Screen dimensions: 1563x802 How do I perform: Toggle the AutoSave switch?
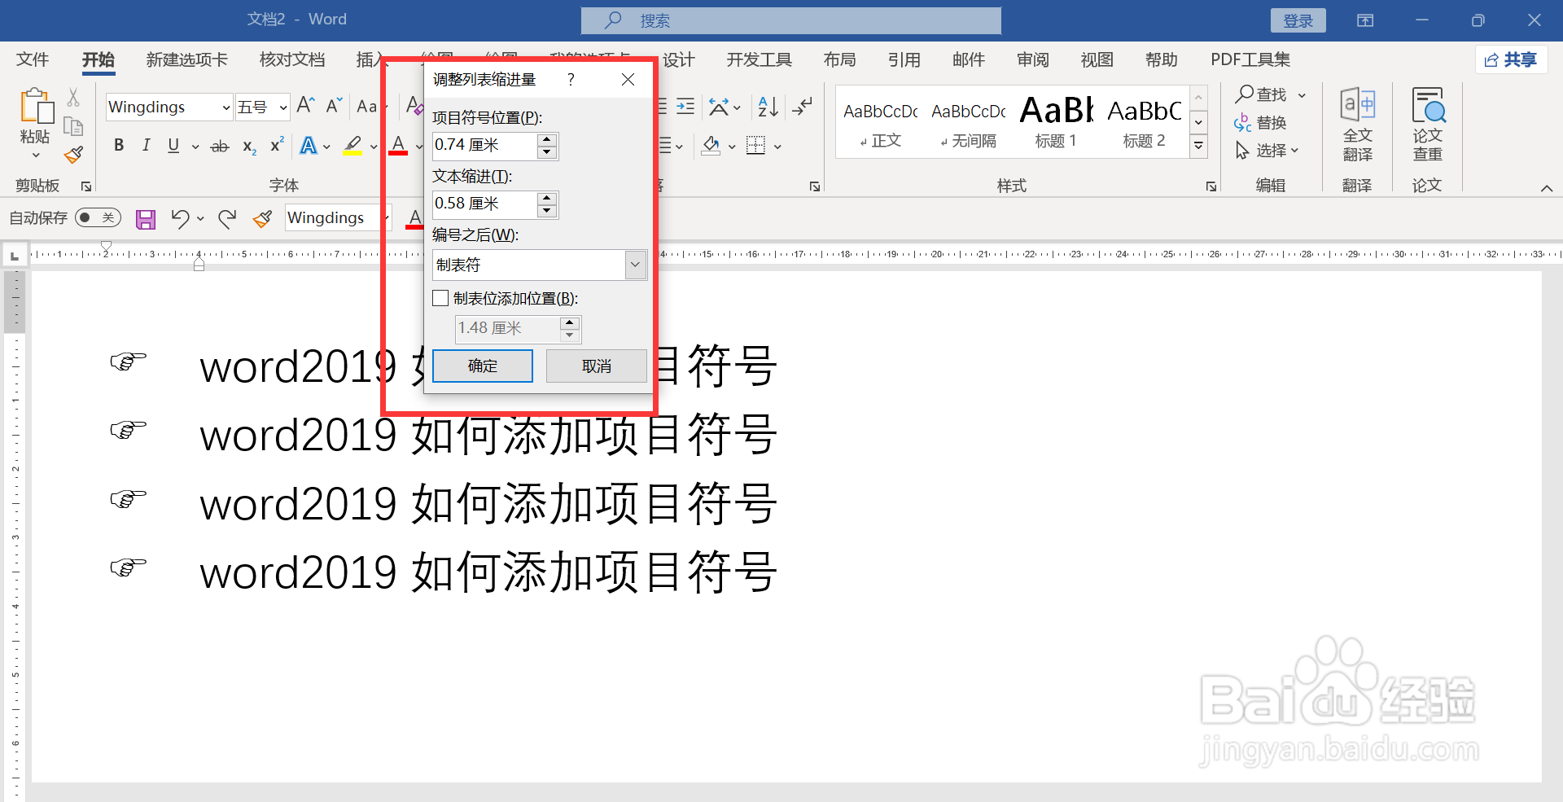tap(98, 217)
